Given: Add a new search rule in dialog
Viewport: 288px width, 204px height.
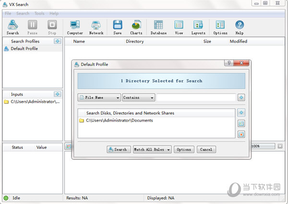Looking at the screenshot, I should pos(241,97).
